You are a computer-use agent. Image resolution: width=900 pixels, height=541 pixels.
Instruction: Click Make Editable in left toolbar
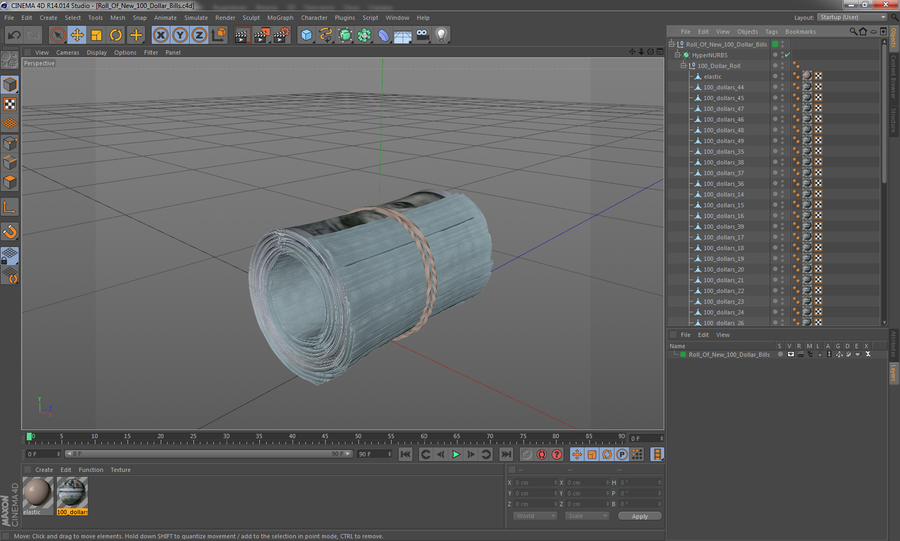(10, 60)
